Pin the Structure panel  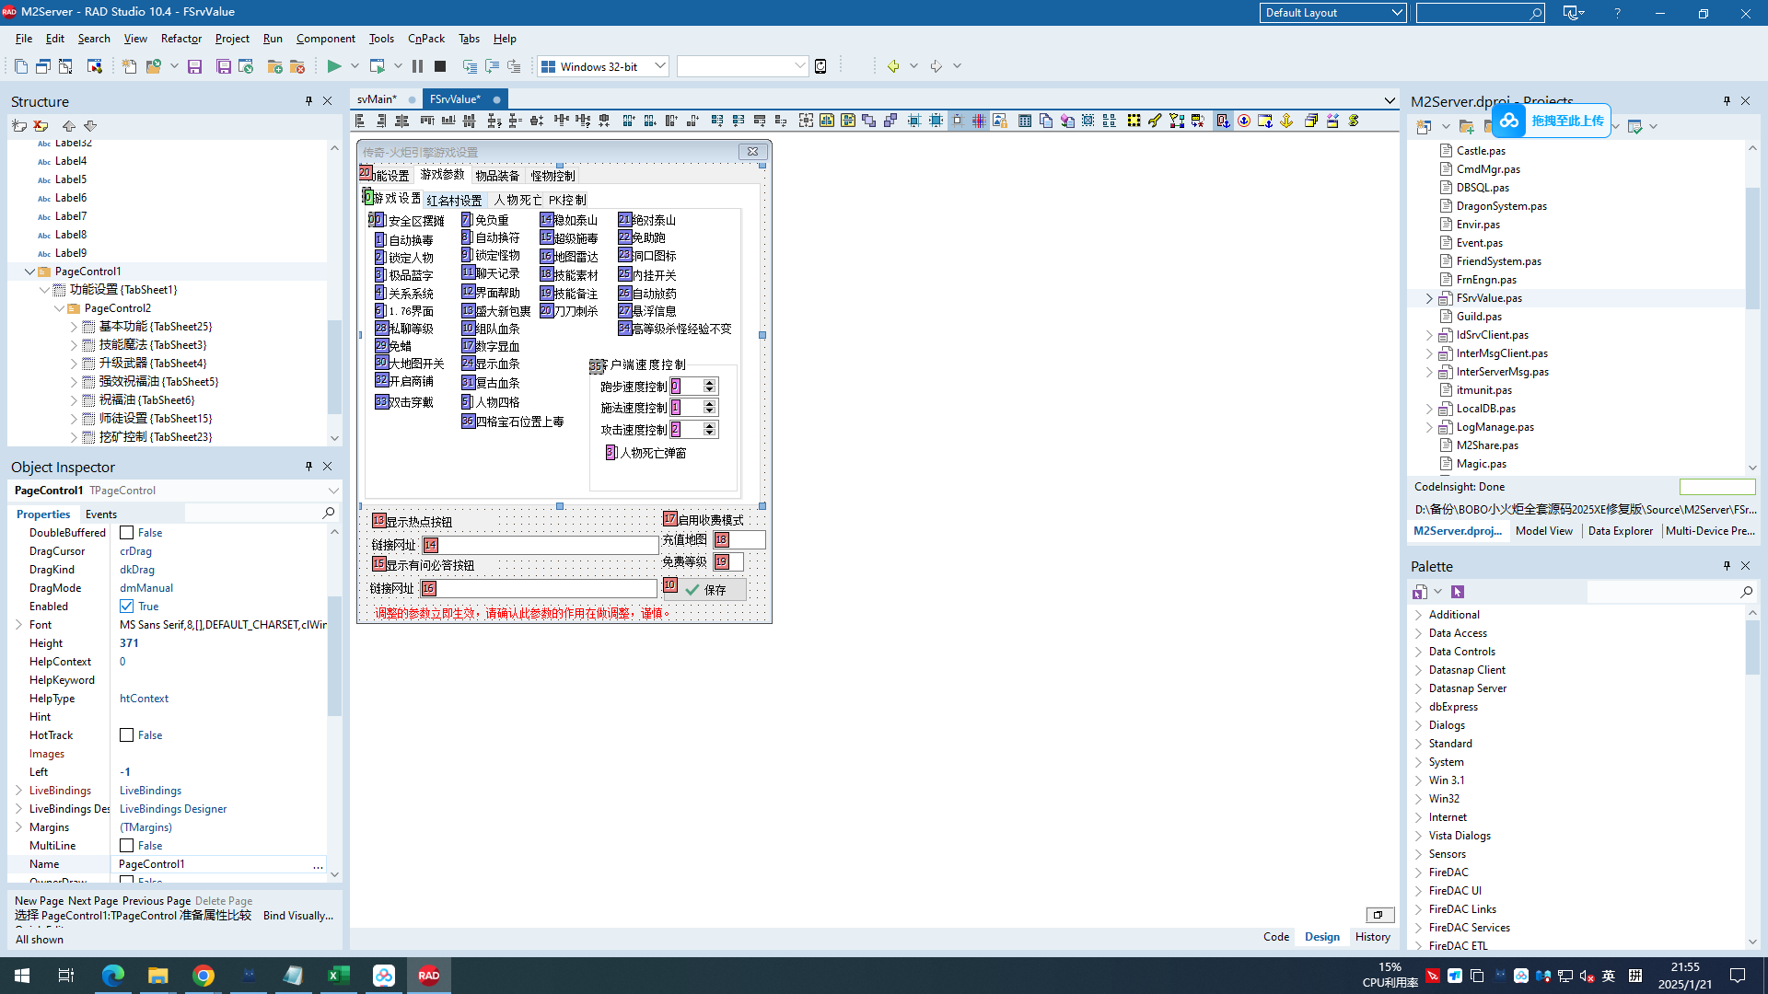point(308,101)
